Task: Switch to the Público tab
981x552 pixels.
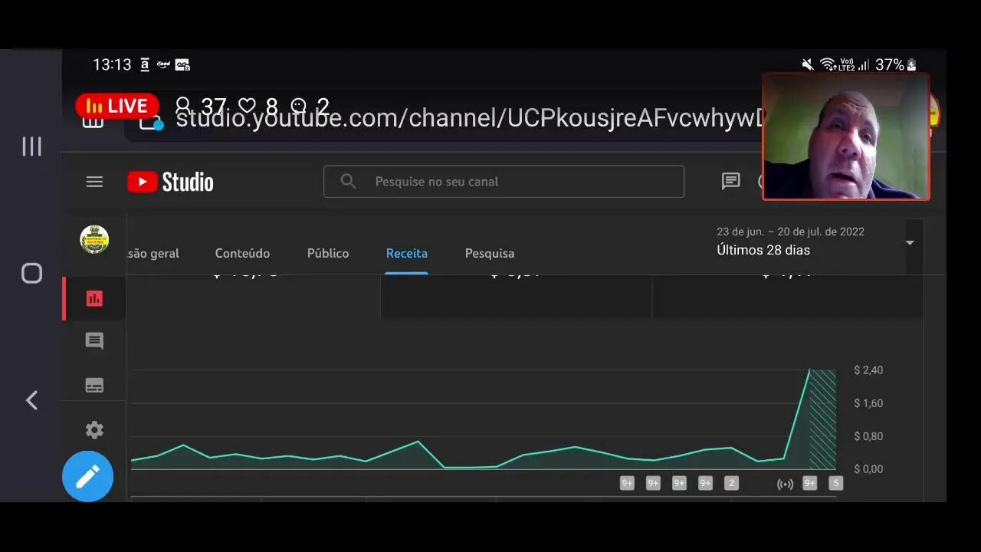Action: 328,253
